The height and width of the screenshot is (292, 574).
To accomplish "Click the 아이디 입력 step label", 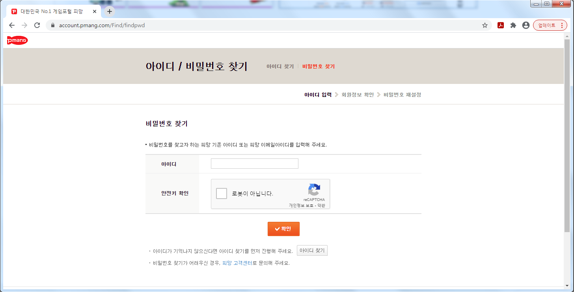I will click(x=318, y=95).
